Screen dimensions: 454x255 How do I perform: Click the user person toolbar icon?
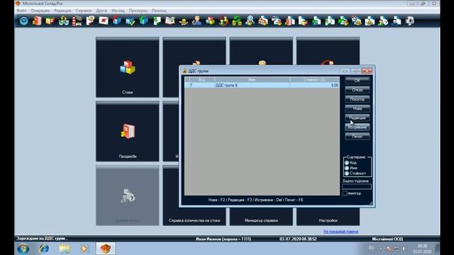pyautogui.click(x=196, y=21)
